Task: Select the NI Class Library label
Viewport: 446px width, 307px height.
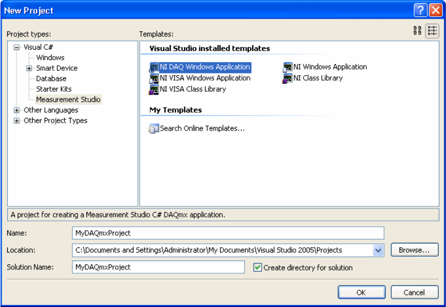Action: [318, 78]
